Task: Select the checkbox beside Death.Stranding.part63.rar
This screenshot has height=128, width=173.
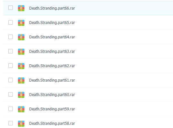Action: 11,51
